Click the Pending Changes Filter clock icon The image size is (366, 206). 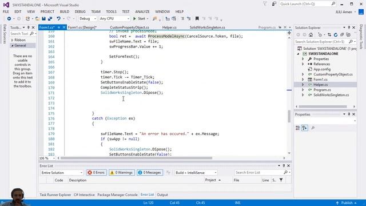[320, 35]
